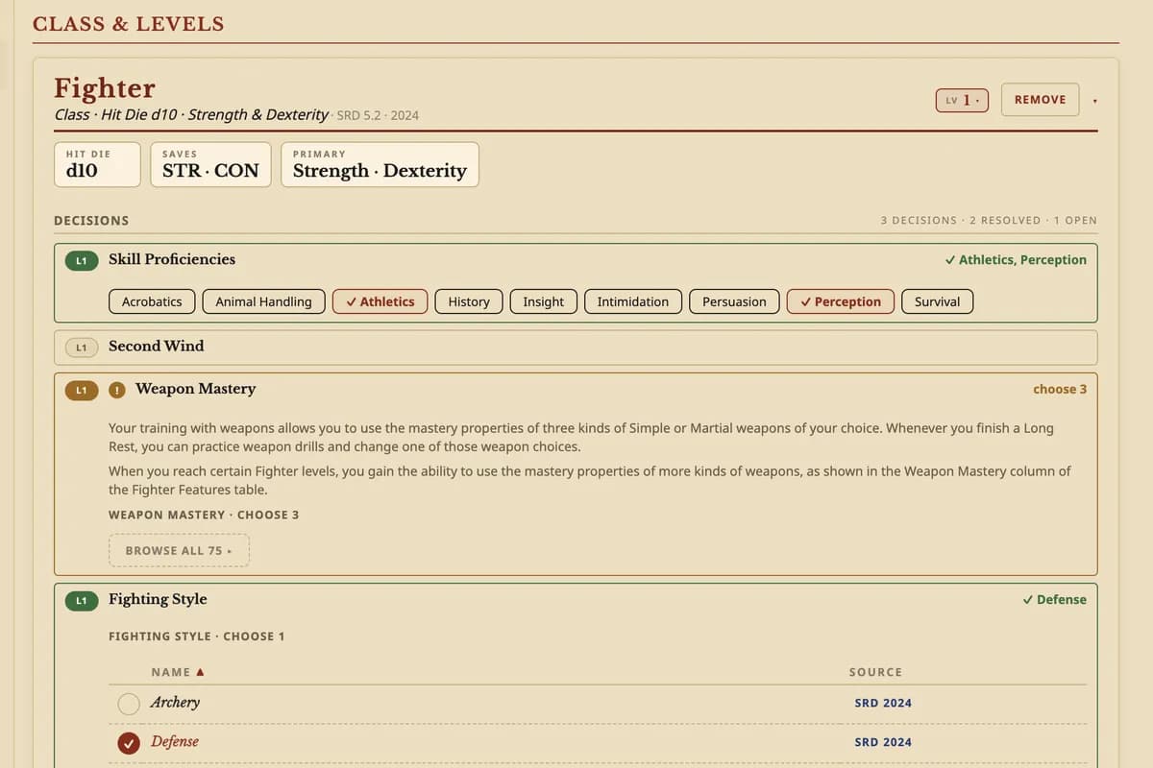The image size is (1153, 768).
Task: Deselect the Perception skill chip
Action: tap(841, 301)
